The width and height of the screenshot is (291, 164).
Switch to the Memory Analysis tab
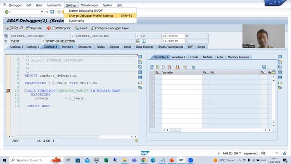coord(238,57)
